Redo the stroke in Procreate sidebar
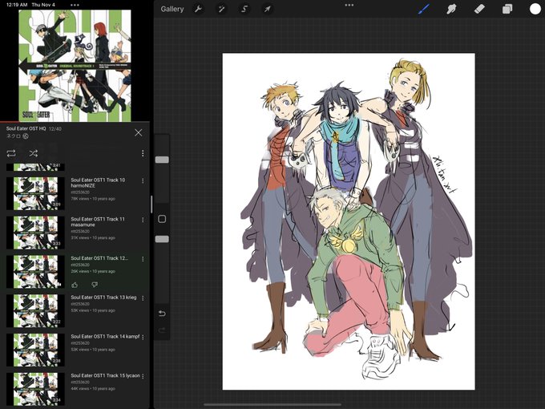The image size is (545, 409). [162, 330]
